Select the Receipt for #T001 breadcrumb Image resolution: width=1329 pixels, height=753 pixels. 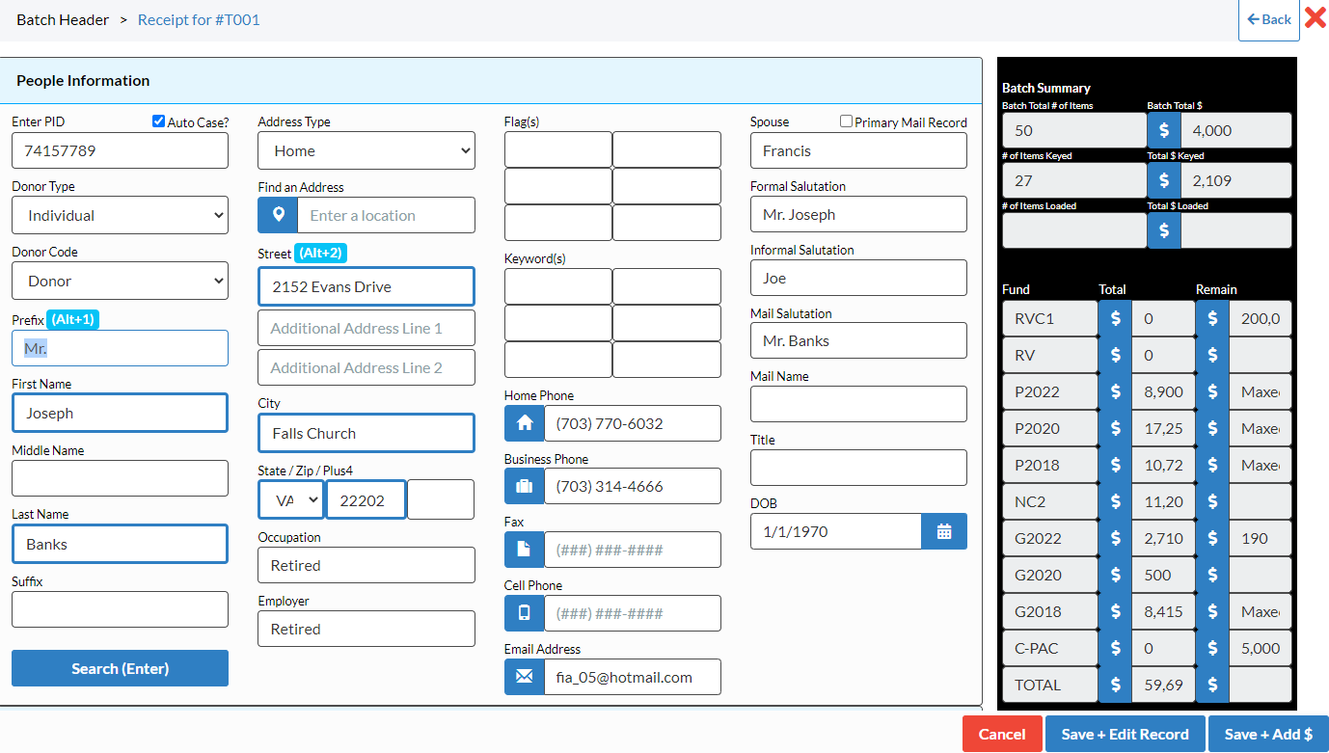pyautogui.click(x=199, y=19)
